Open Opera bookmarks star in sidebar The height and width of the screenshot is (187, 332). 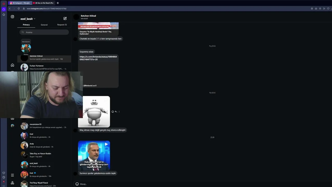coord(4,15)
